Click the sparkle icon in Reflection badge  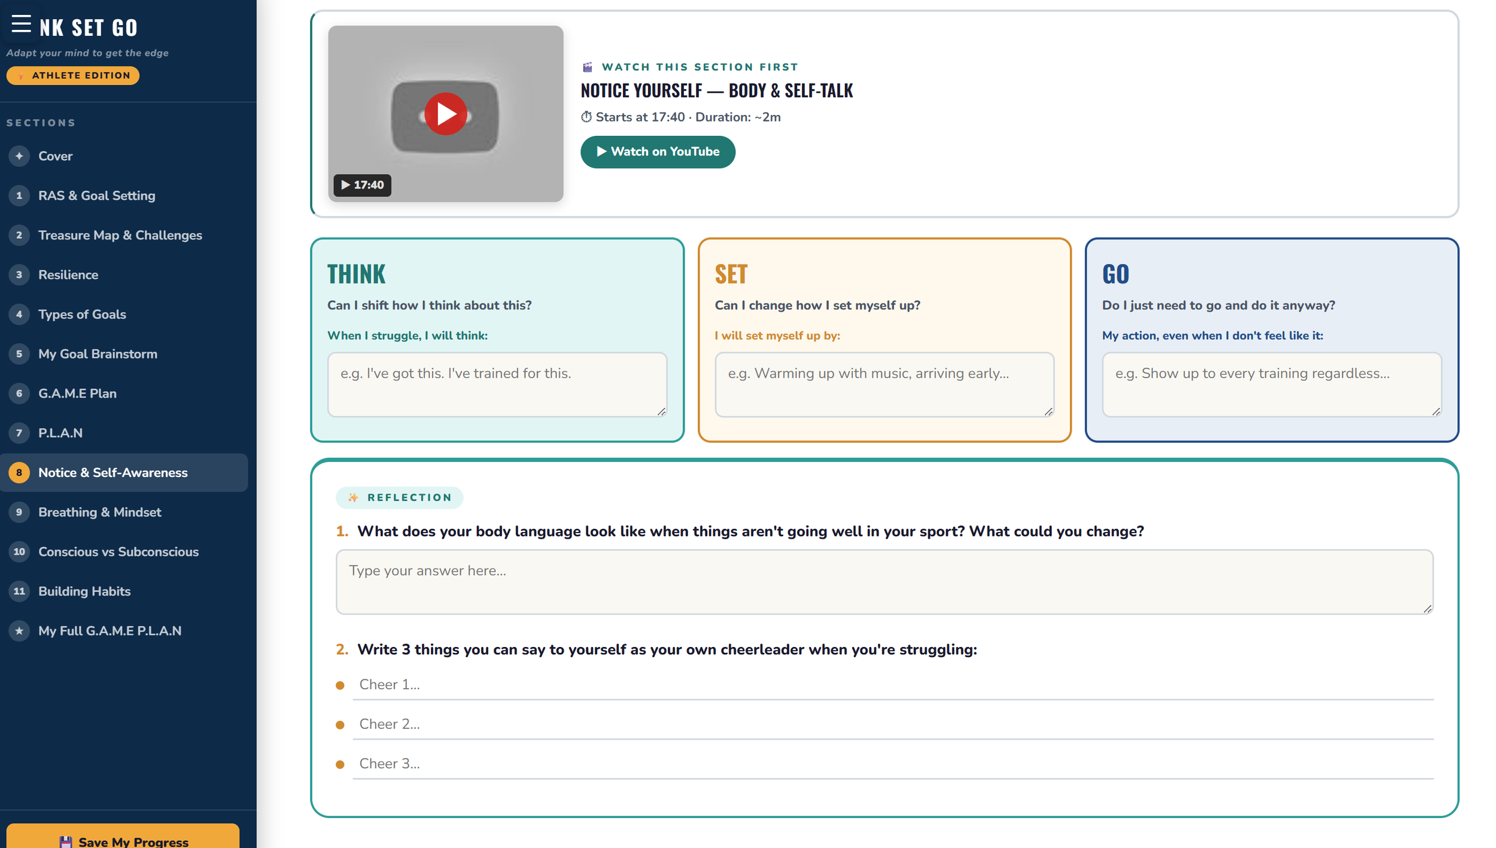coord(354,497)
